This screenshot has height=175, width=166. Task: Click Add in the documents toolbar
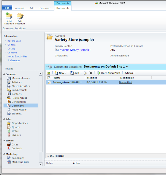pos(75,73)
